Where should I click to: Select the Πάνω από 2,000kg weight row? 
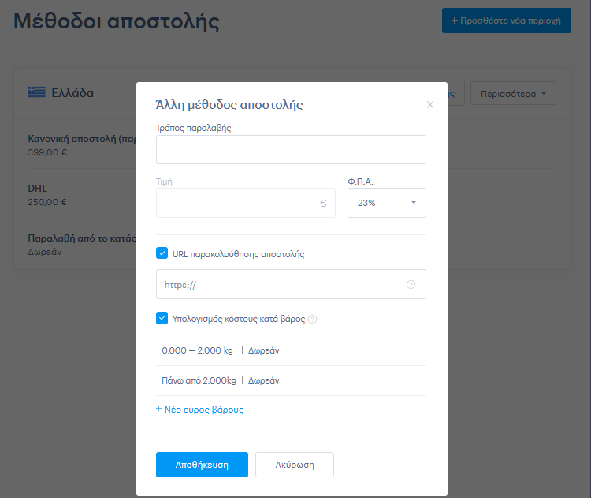click(291, 380)
